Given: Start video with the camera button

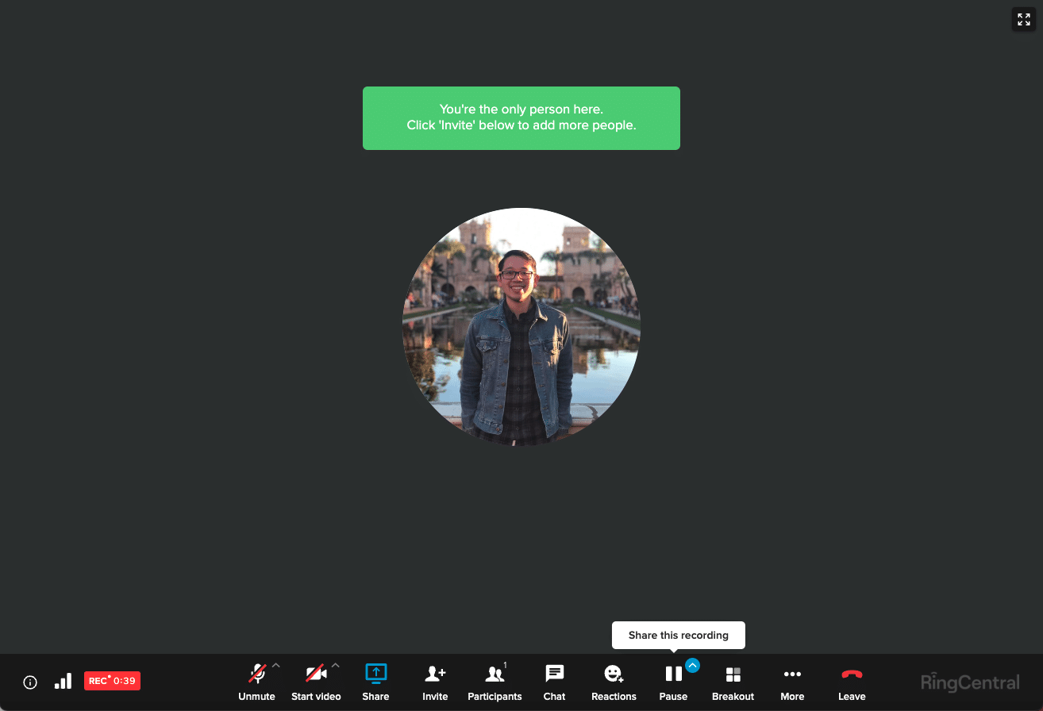Looking at the screenshot, I should point(316,681).
